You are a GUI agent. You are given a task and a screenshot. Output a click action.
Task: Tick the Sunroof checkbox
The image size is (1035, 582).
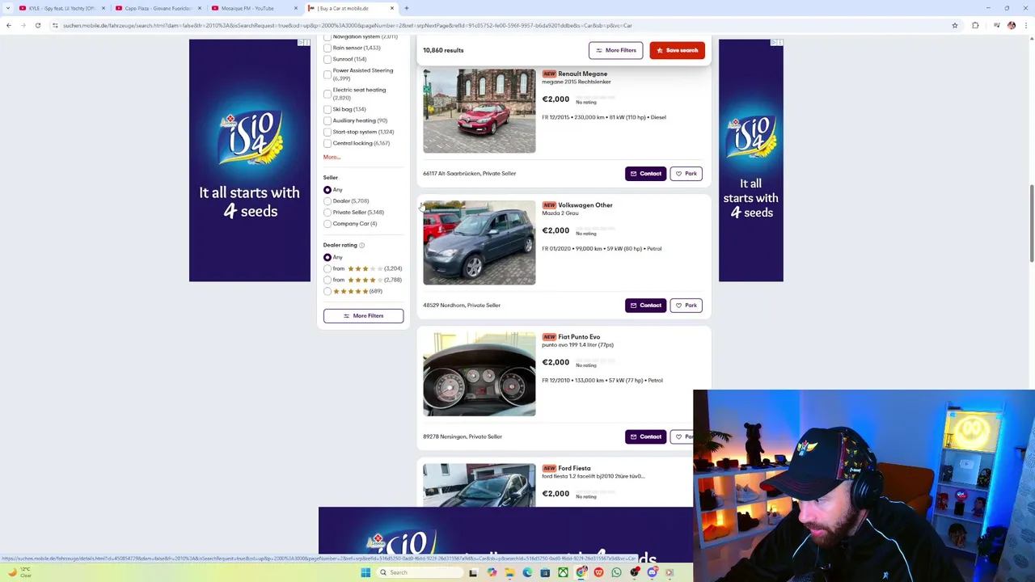coord(327,59)
